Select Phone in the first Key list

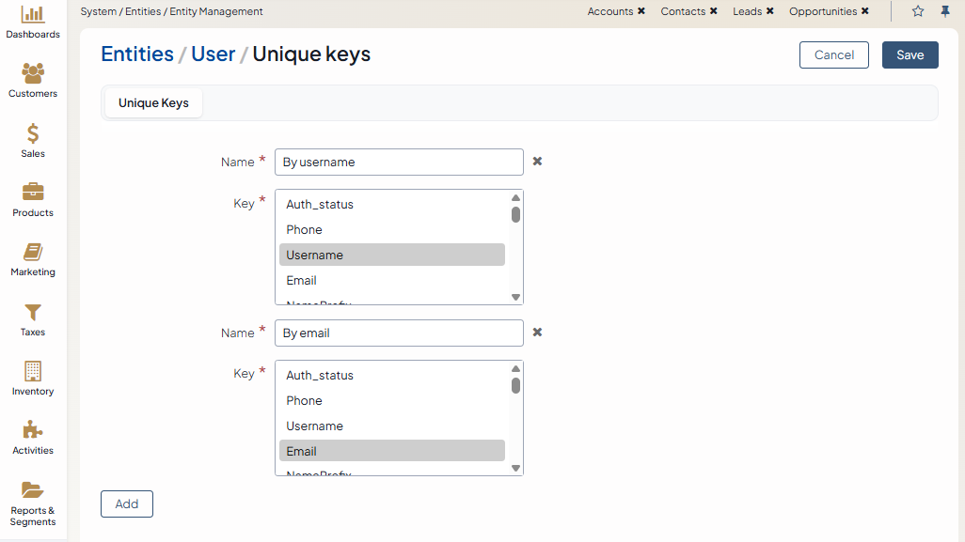(304, 229)
